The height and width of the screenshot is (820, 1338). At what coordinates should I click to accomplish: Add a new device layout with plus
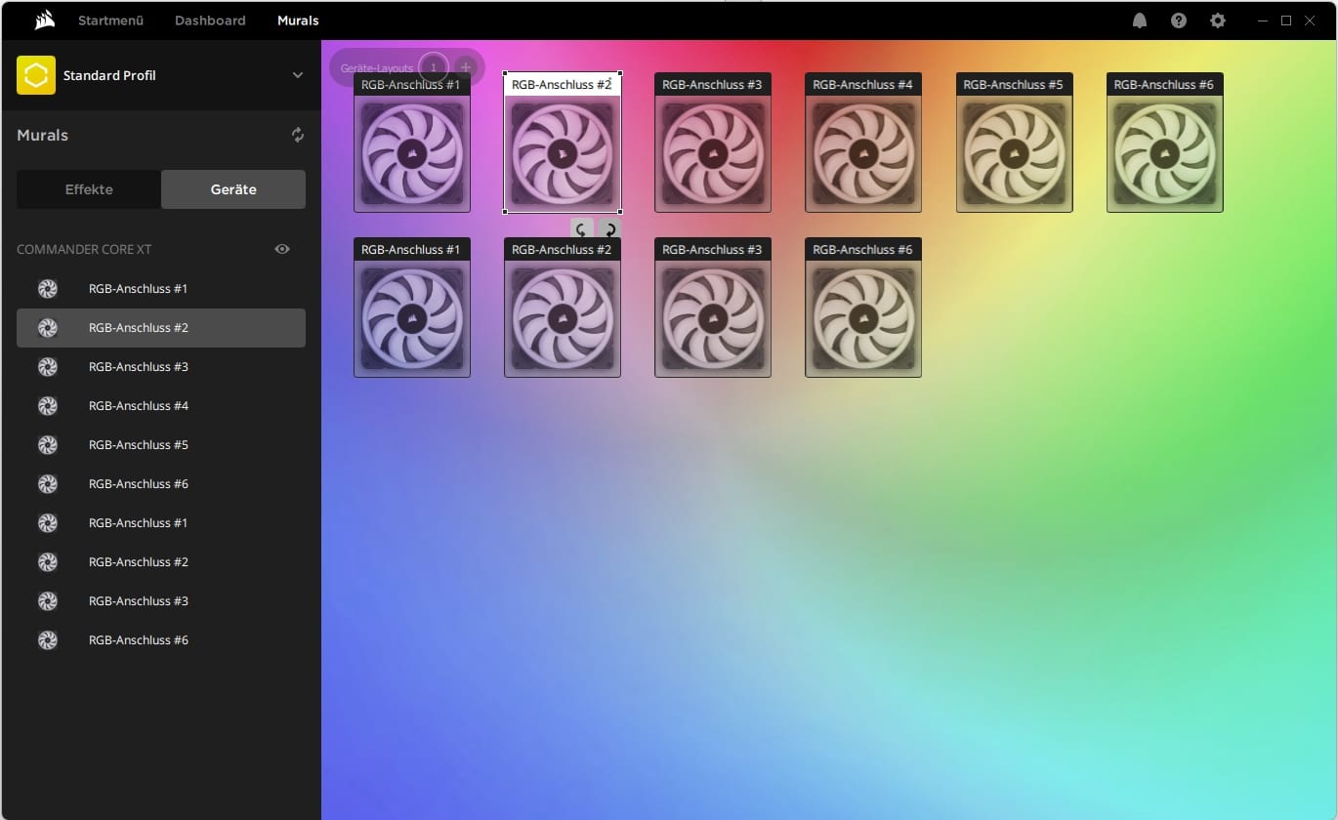pos(466,68)
